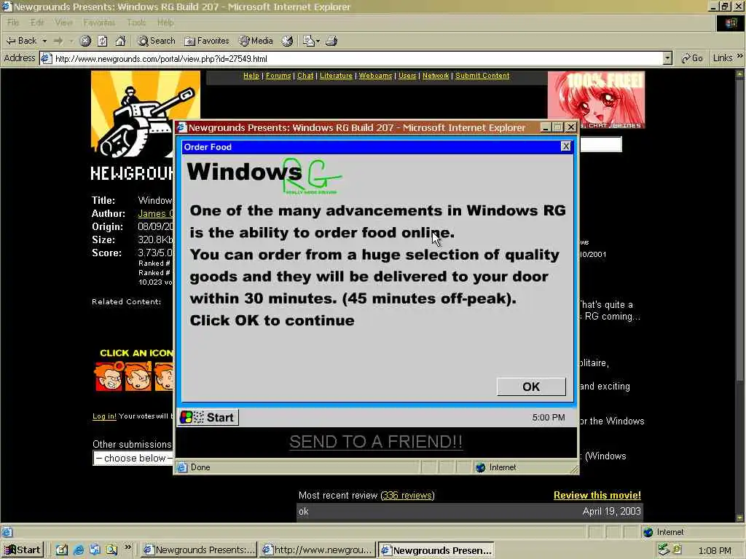Open the View menu

click(63, 23)
